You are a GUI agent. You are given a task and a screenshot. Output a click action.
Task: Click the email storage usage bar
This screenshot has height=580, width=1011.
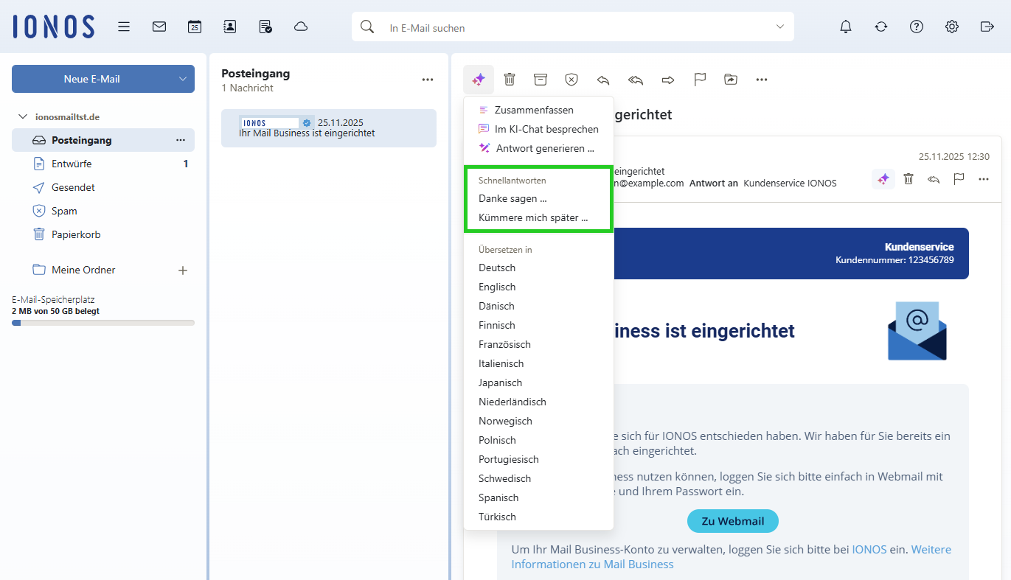point(103,322)
